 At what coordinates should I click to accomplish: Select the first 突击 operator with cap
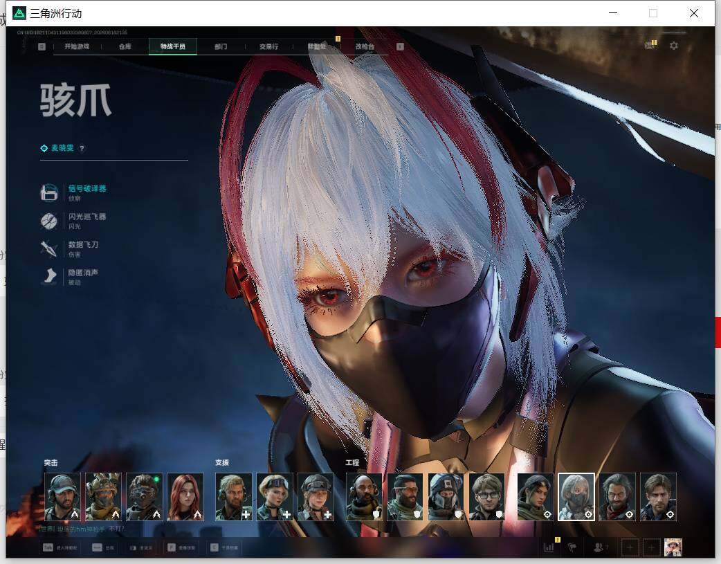[x=62, y=497]
